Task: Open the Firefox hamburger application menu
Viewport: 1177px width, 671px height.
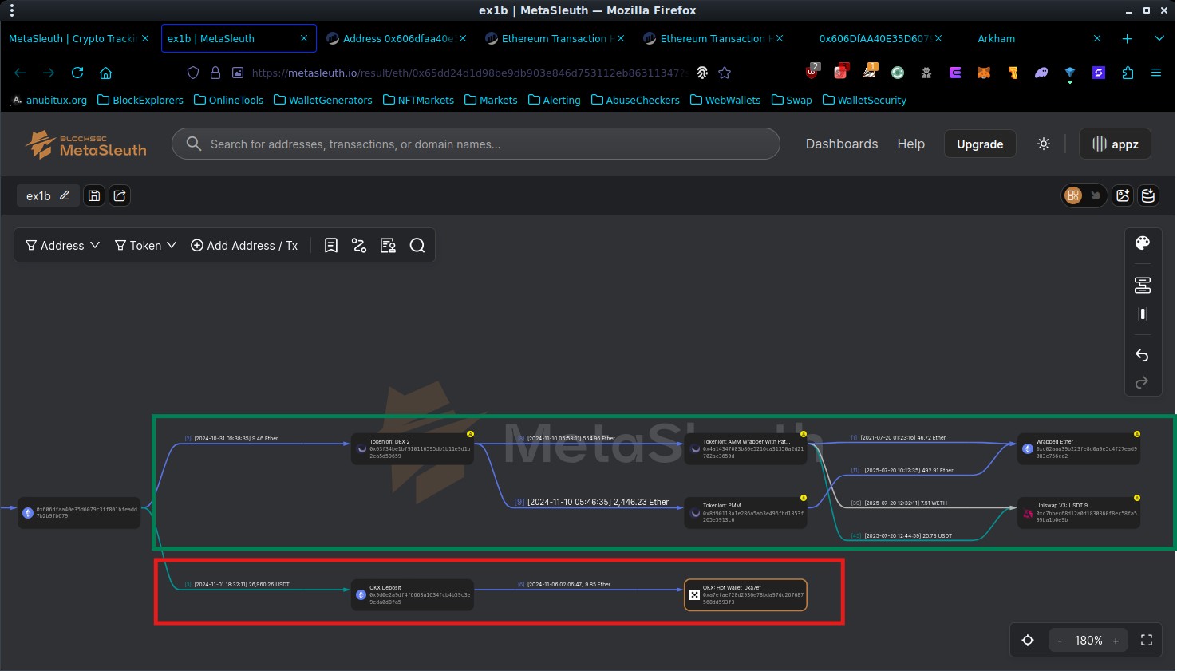Action: [x=1155, y=73]
